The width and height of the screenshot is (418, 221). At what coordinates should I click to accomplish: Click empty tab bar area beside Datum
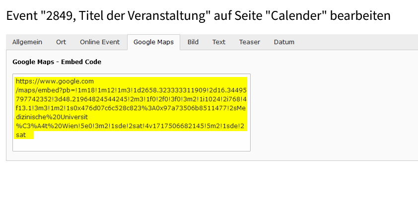point(357,42)
